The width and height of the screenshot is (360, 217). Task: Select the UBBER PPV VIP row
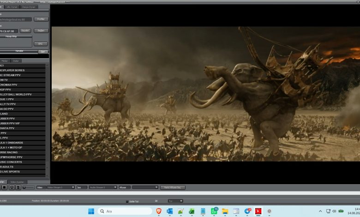23,123
